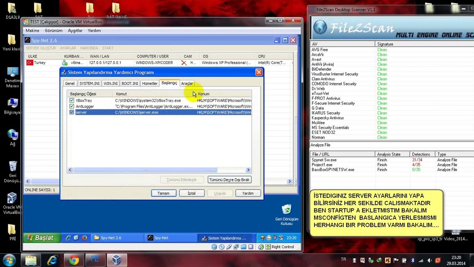Open Geri Dönüşüm recycle bin on host desktop

coord(13,172)
